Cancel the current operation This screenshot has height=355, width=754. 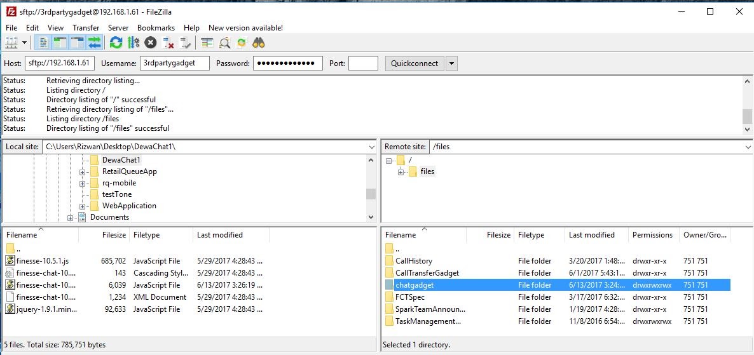(151, 43)
